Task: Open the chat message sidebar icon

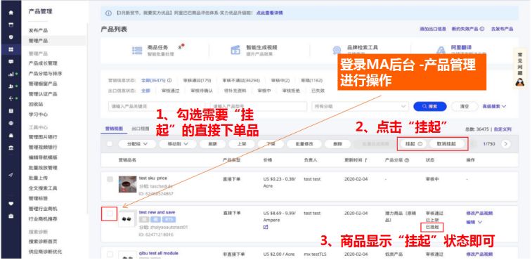Action: click(11, 62)
